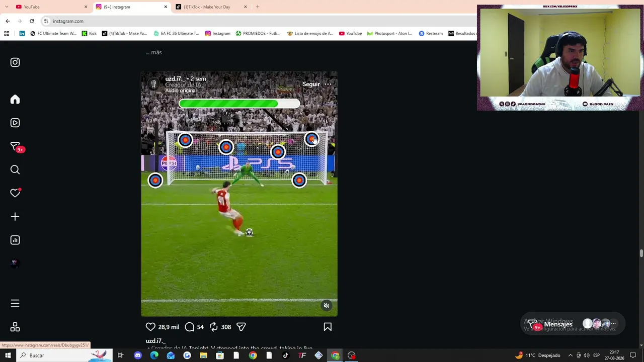
Task: Show hidden system tray icons
Action: pos(570,355)
